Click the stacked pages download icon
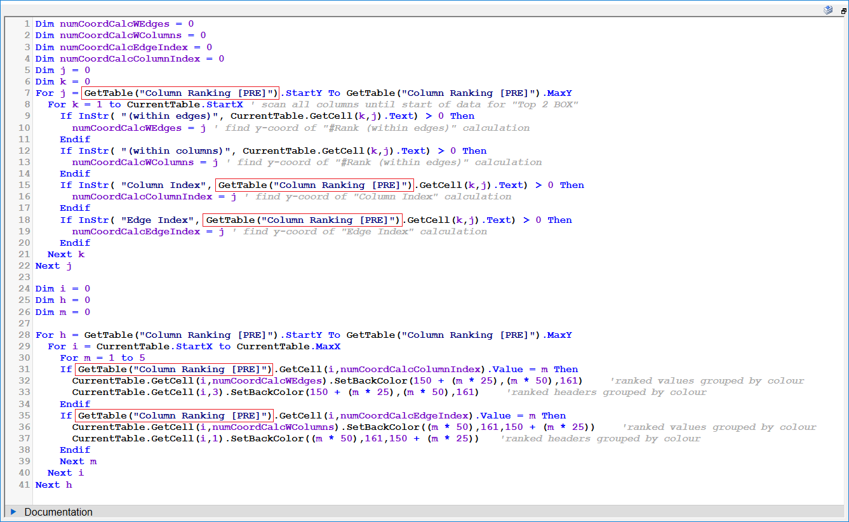The image size is (849, 522). click(828, 10)
